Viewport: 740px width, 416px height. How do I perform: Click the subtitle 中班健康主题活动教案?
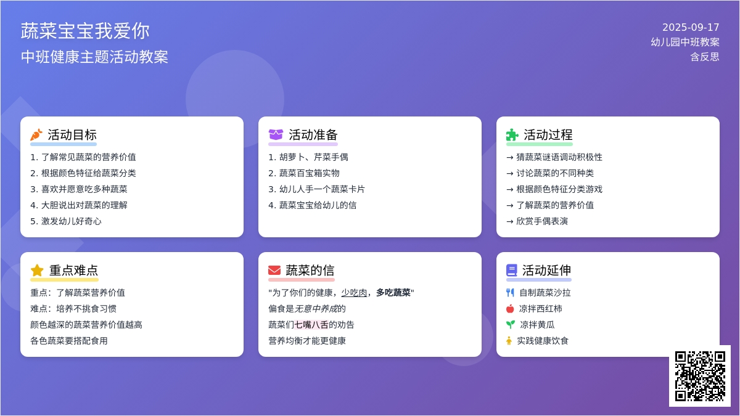click(94, 57)
